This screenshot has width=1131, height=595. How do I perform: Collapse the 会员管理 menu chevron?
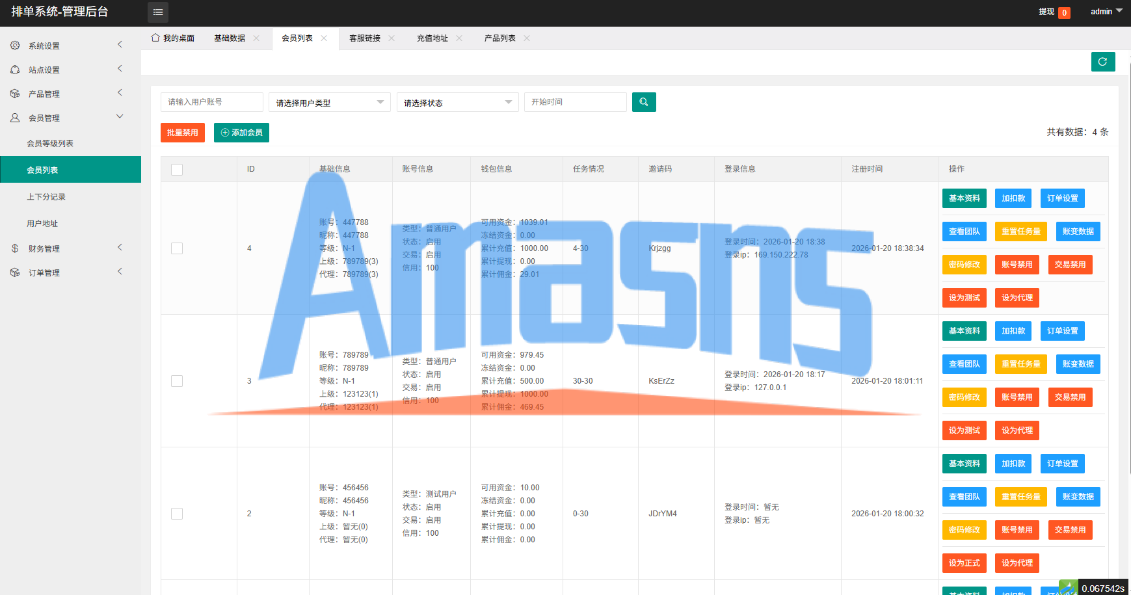(120, 116)
